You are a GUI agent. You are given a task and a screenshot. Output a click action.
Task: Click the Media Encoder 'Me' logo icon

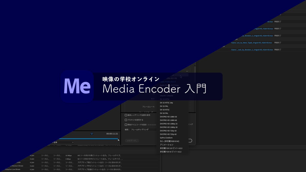(x=77, y=86)
